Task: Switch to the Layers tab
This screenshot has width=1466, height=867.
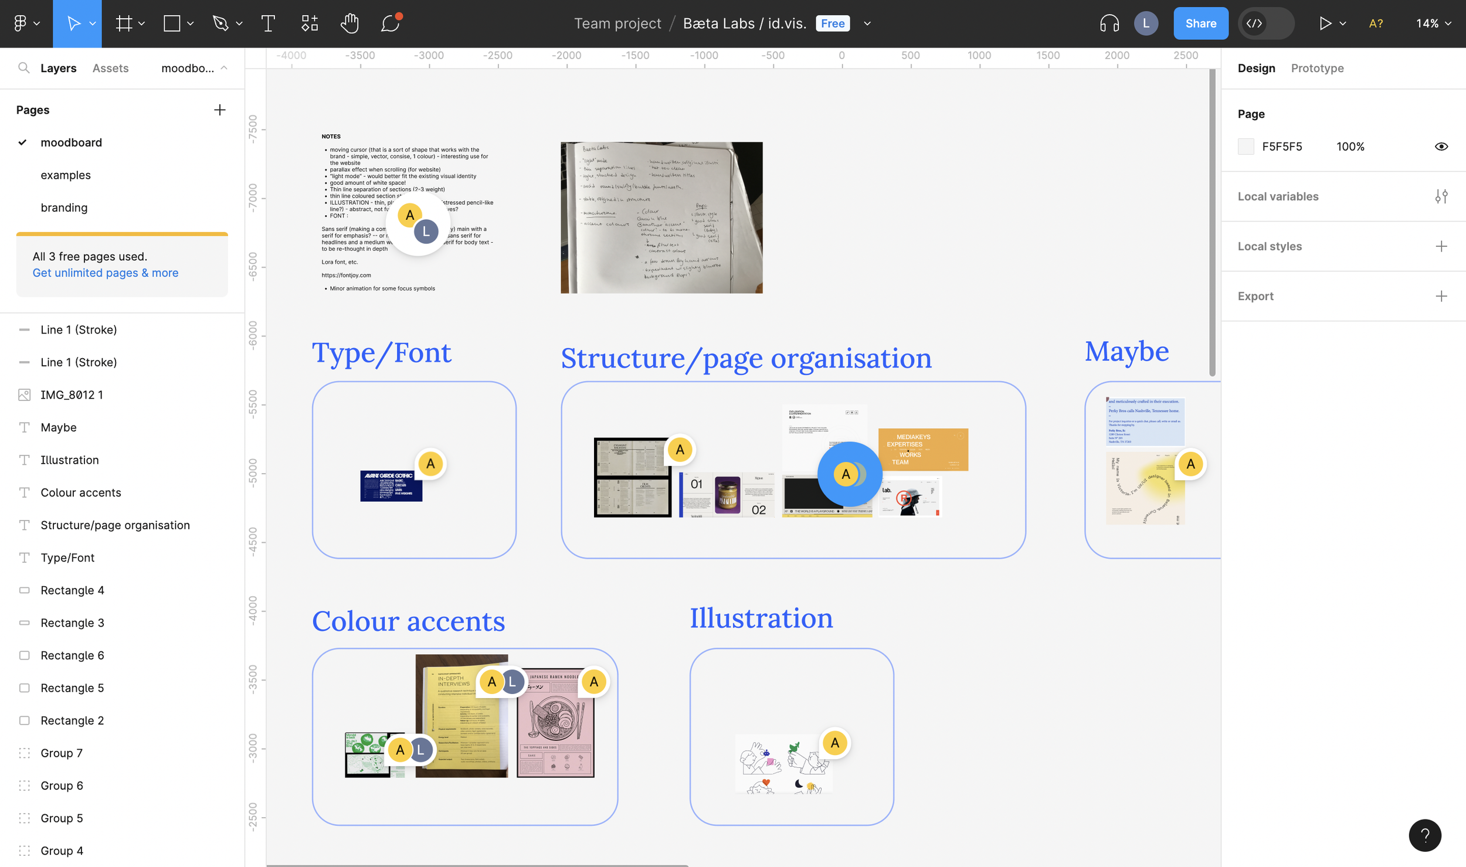Action: 59,68
